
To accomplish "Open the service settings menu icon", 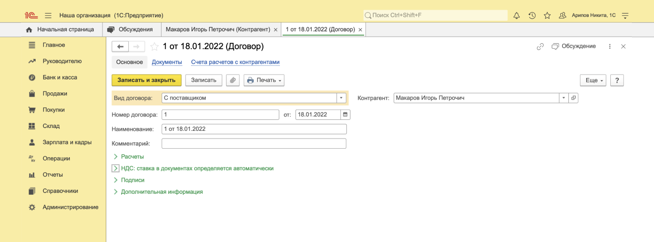I will click(x=625, y=15).
